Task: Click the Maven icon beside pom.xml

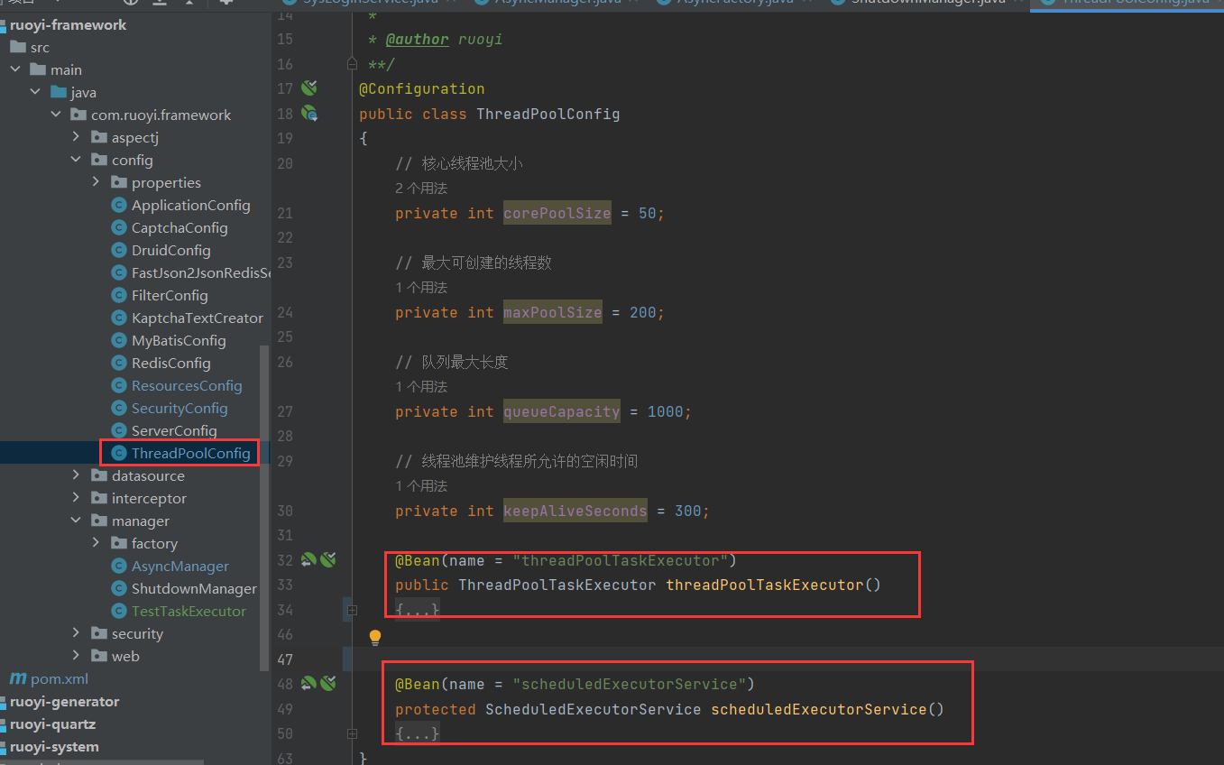Action: tap(17, 678)
